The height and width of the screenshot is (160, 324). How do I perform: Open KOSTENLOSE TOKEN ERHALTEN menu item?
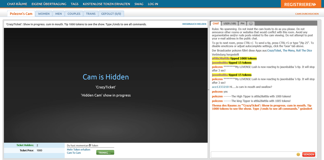coord(107,4)
